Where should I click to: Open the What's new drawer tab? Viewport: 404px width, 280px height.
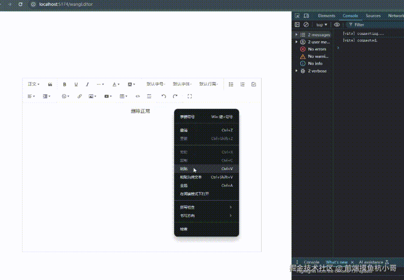tap(336, 262)
